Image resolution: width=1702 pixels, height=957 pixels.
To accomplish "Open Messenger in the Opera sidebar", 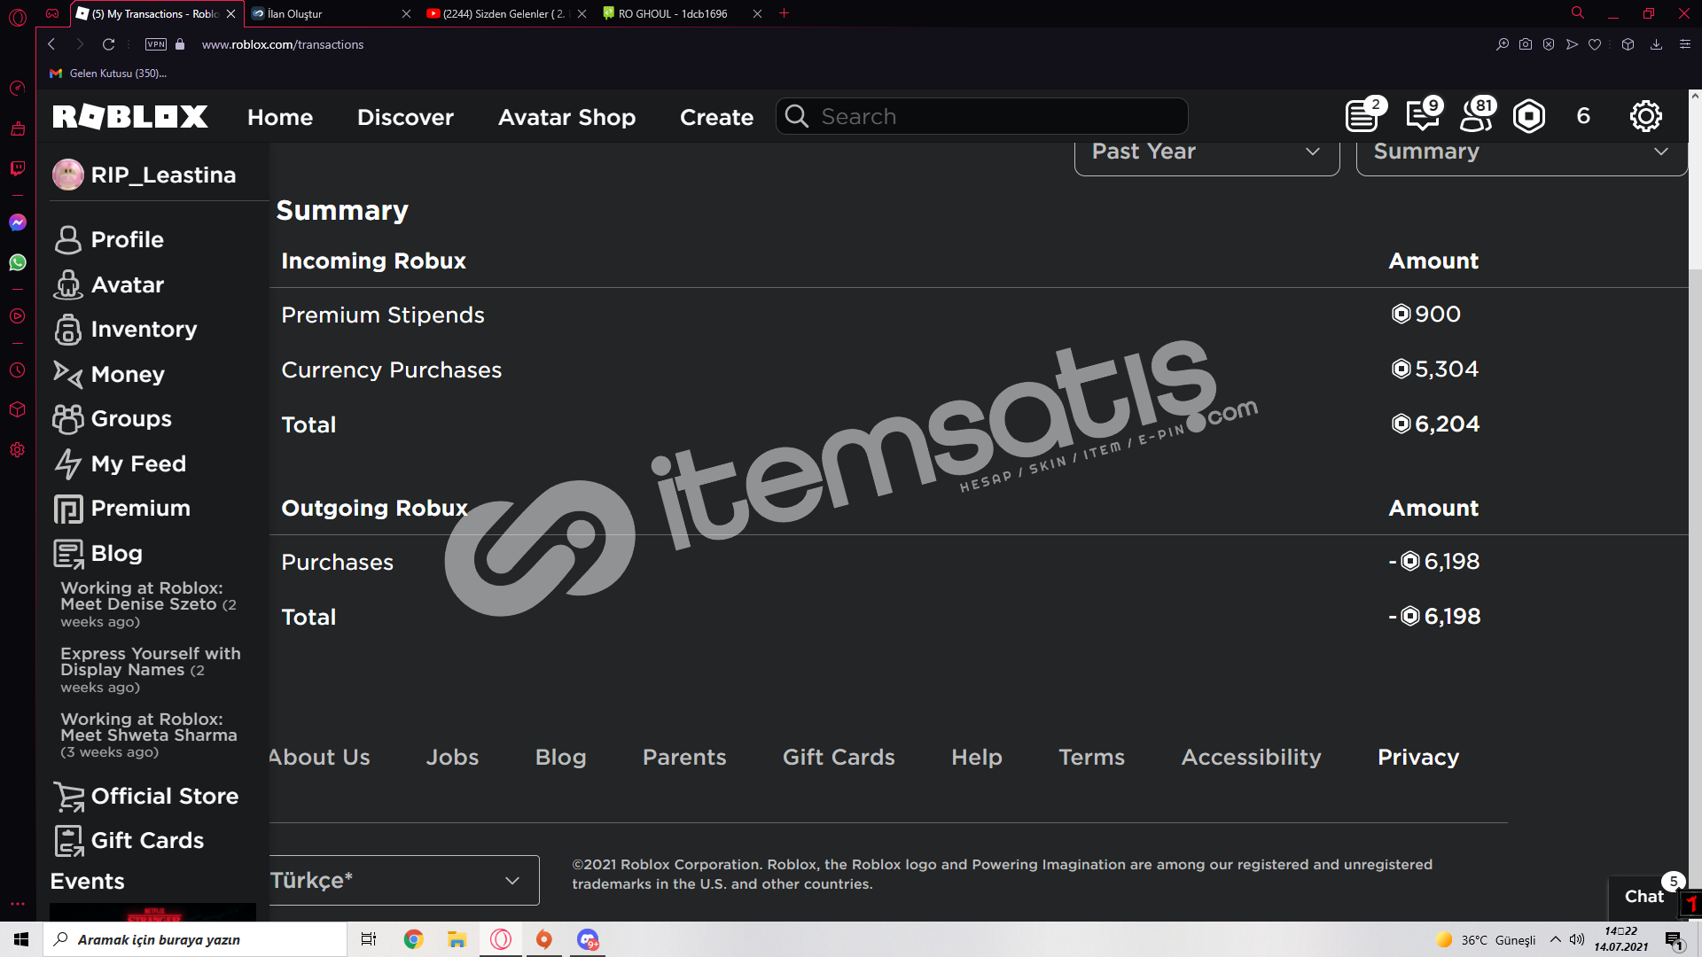I will (18, 222).
